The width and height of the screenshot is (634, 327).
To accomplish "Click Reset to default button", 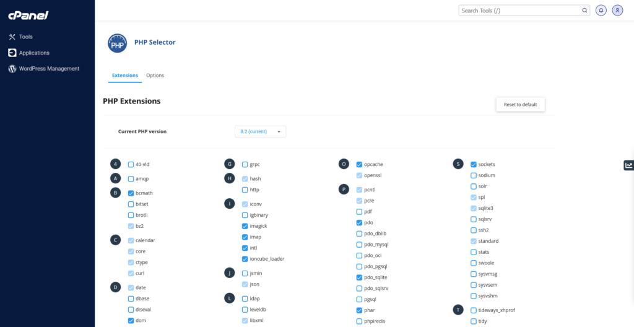I will [520, 105].
